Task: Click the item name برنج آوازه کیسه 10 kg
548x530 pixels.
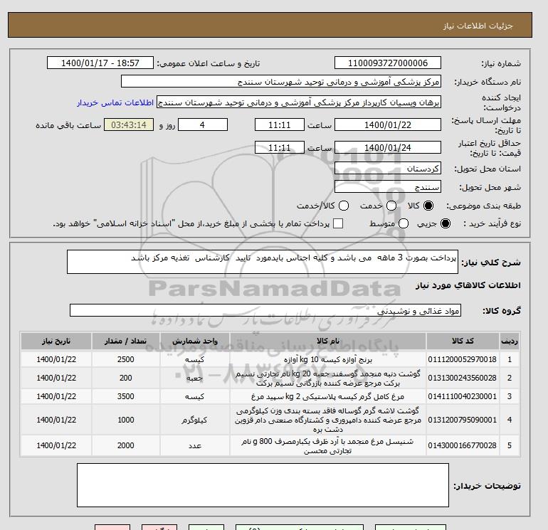Action: pyautogui.click(x=328, y=359)
